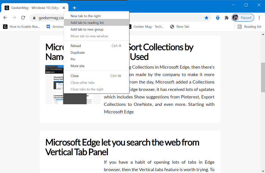Select the GeekerMag - Windows 10 tab

(35, 8)
